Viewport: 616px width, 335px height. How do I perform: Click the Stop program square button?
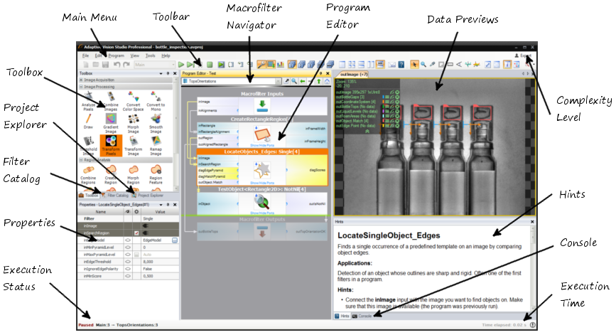[210, 65]
